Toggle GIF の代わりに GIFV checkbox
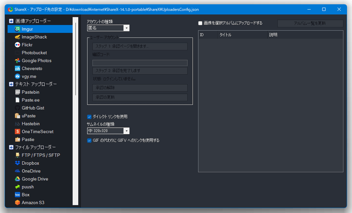 [x=89, y=140]
